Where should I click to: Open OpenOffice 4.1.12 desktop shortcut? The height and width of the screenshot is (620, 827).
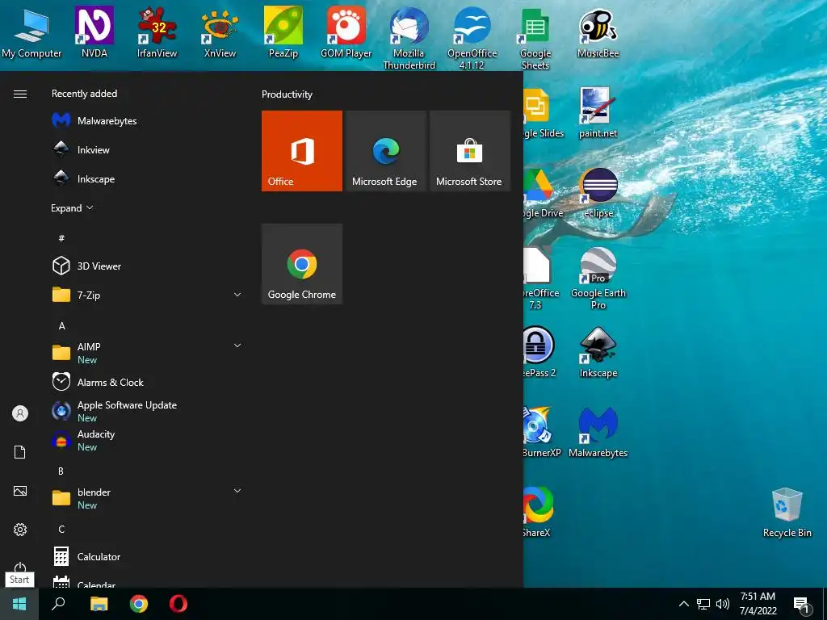(472, 38)
